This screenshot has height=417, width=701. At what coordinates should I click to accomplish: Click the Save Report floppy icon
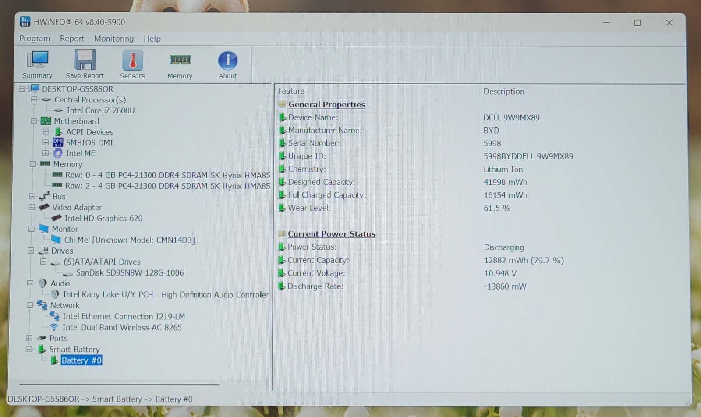85,60
